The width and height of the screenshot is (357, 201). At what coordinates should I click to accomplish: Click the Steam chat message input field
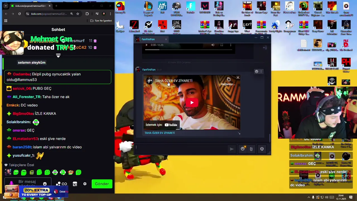(x=181, y=149)
